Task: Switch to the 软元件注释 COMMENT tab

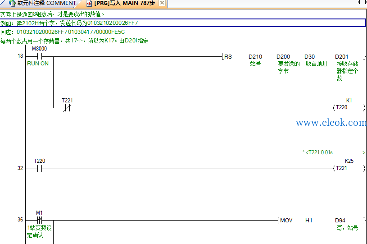Action: (42, 3)
